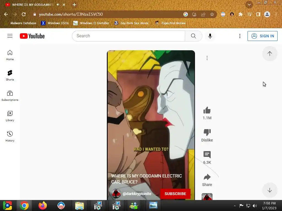Click the share page icon in the address bar
Image resolution: width=282 pixels, height=211 pixels.
[203, 14]
